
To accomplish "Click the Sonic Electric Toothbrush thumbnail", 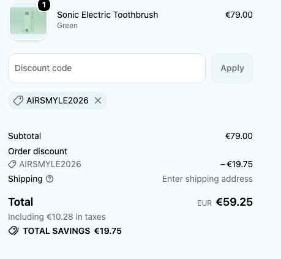I will [28, 21].
